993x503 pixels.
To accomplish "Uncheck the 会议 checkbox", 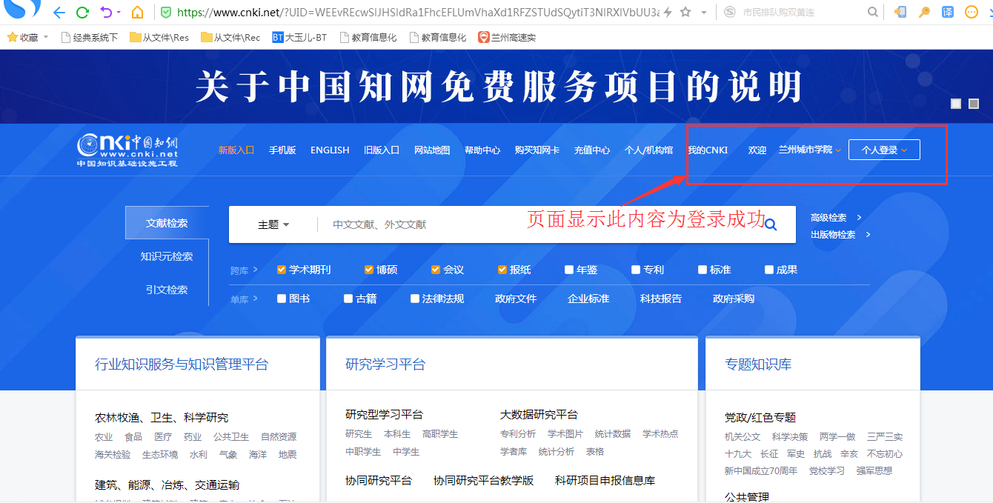I will (x=436, y=270).
